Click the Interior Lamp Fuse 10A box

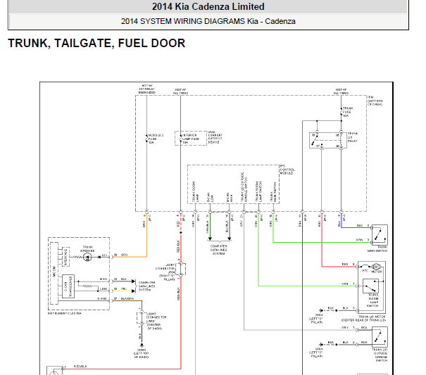point(191,138)
